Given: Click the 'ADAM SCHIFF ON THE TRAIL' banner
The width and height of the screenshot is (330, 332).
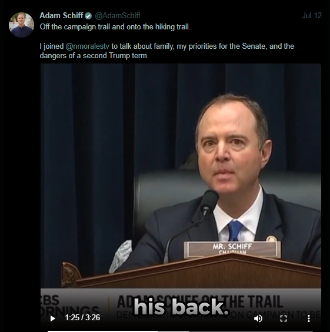Looking at the screenshot, I should pos(200,301).
